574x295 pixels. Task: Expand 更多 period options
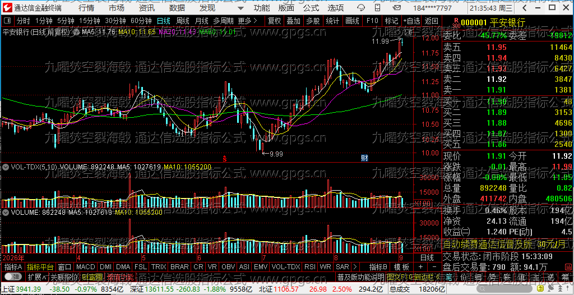[x=247, y=21]
